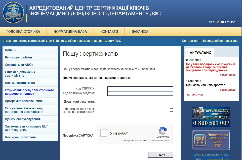Click 'всі анонси' link
This screenshot has height=160, width=242.
click(x=195, y=94)
